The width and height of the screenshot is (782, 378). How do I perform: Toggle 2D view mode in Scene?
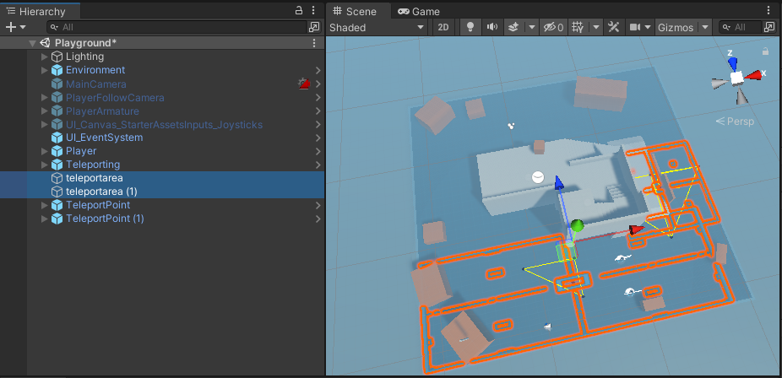443,27
